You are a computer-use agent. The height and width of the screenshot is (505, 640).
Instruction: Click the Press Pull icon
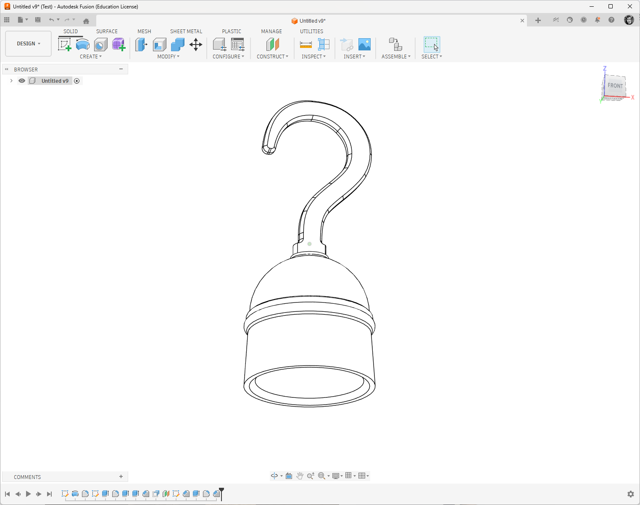tap(141, 44)
